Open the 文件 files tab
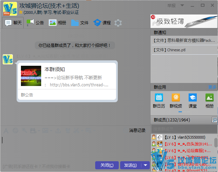Image resolution: width=218 pixels, height=172 pixels. pos(80,23)
